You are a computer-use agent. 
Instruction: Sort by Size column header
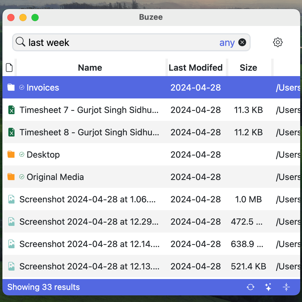pos(248,68)
